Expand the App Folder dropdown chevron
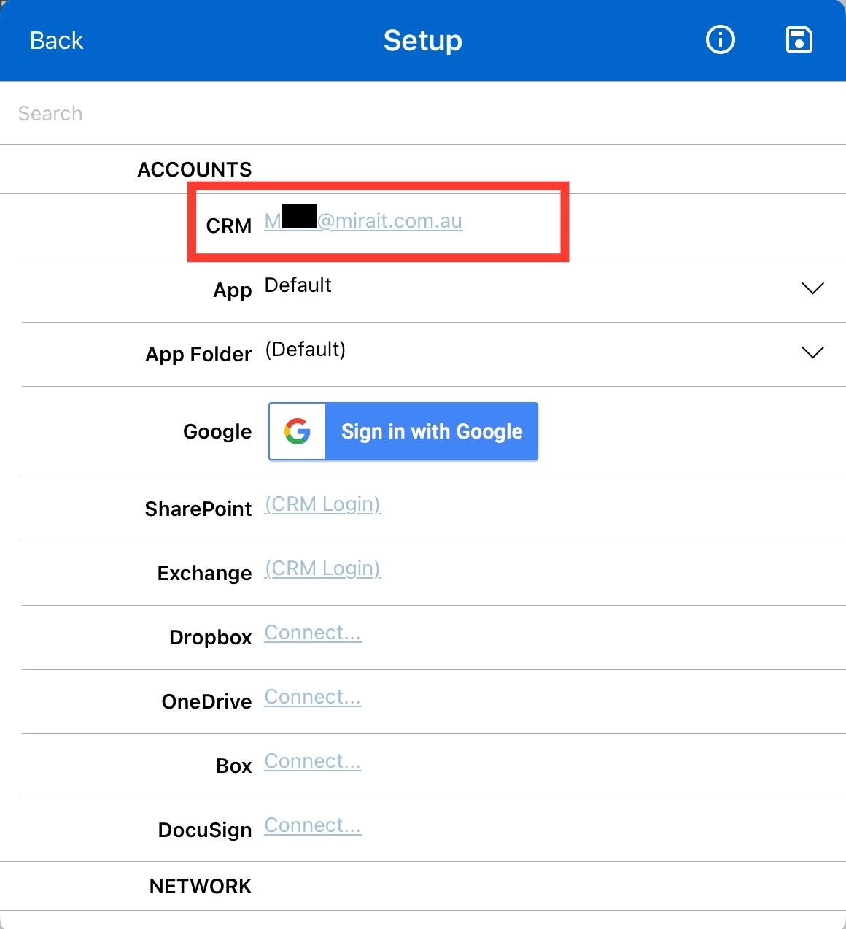This screenshot has width=846, height=929. (x=812, y=352)
